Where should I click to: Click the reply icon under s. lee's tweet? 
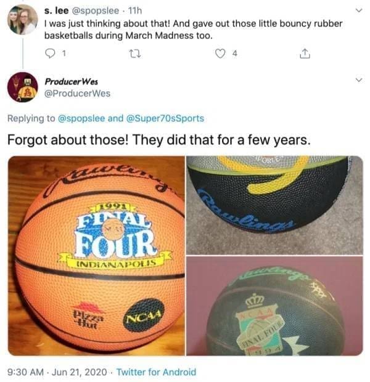point(51,54)
